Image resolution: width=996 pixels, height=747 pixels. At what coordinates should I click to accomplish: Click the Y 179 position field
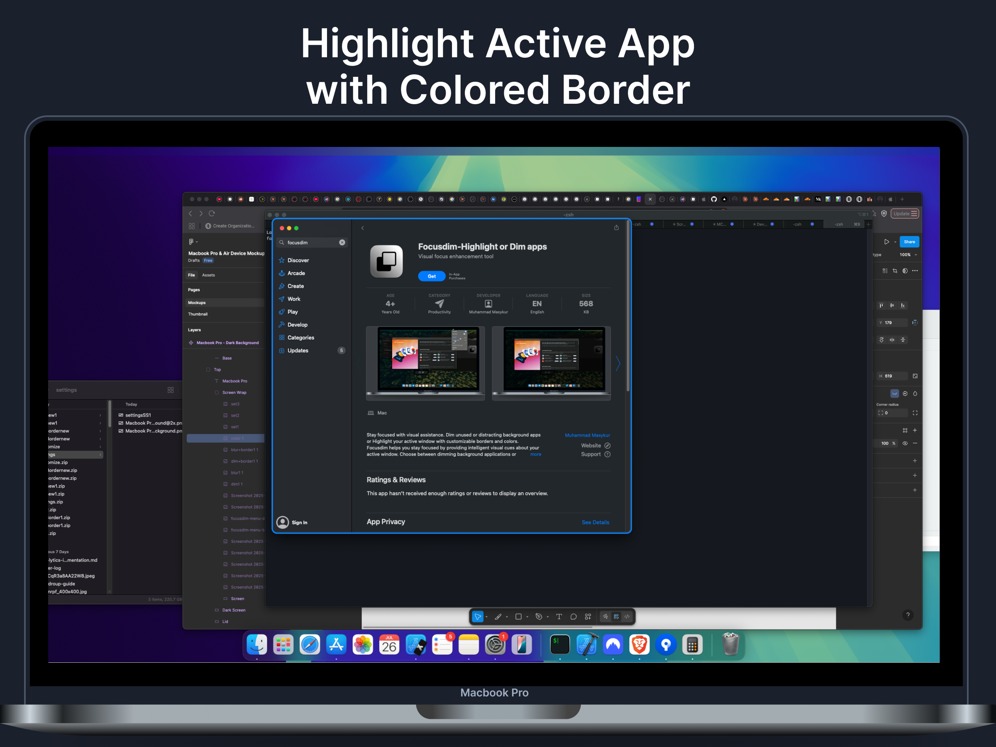892,322
